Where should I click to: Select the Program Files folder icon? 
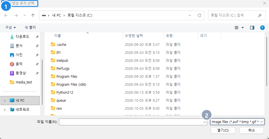point(53,76)
